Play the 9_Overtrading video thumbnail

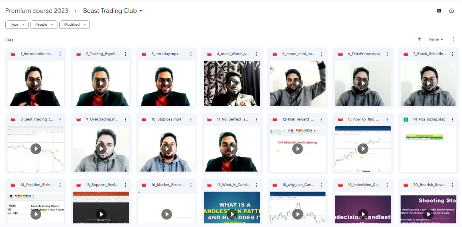101,149
